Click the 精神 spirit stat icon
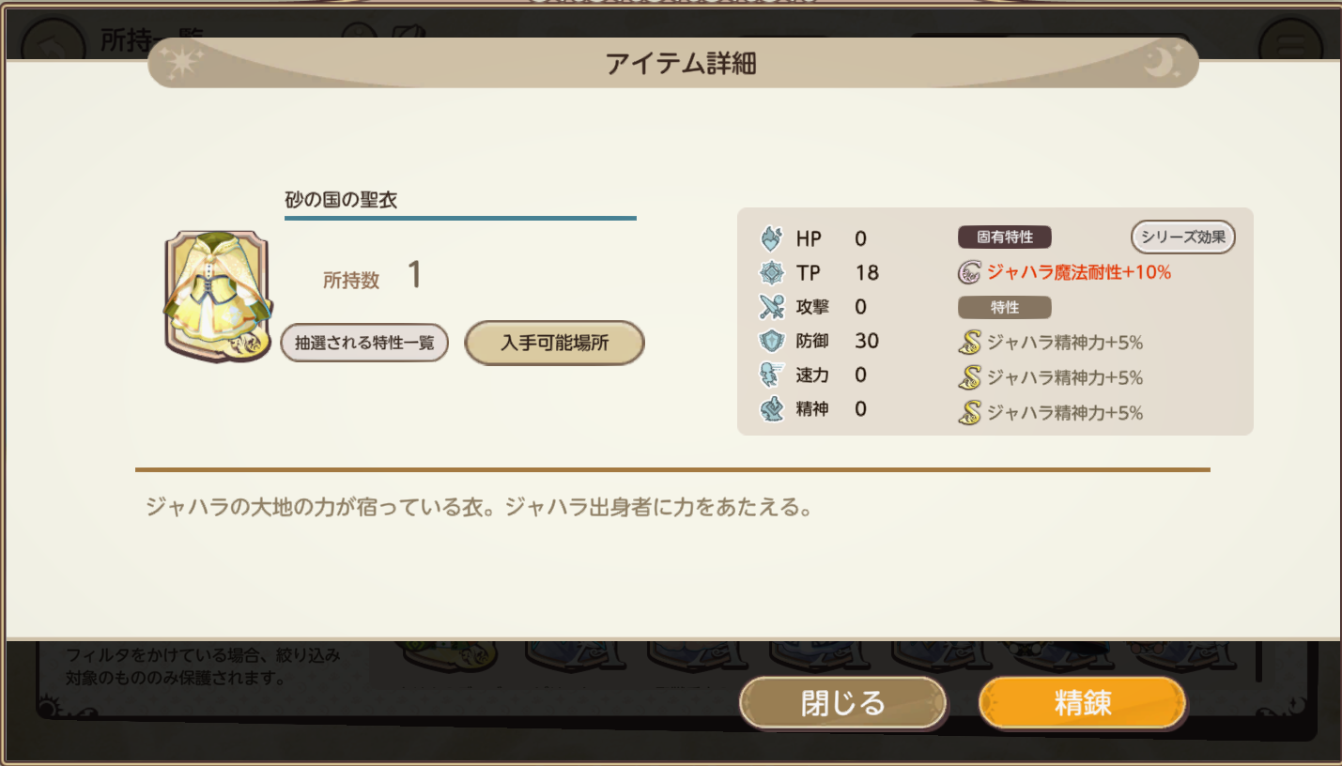The image size is (1342, 766). point(771,409)
